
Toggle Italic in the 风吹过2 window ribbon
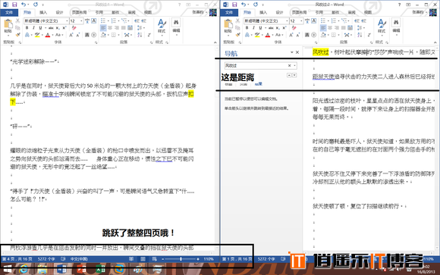point(253,28)
